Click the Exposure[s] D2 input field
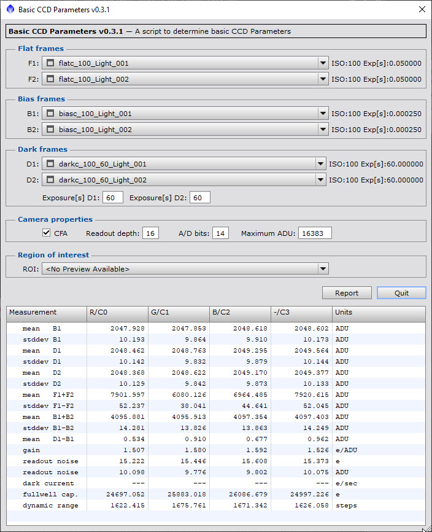The height and width of the screenshot is (532, 432). coord(200,197)
